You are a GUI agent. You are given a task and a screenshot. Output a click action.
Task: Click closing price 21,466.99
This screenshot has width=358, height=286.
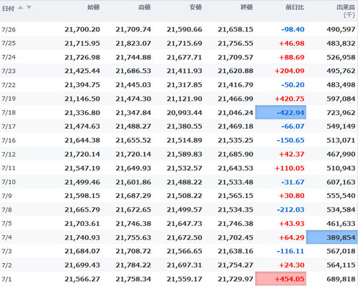pyautogui.click(x=236, y=99)
